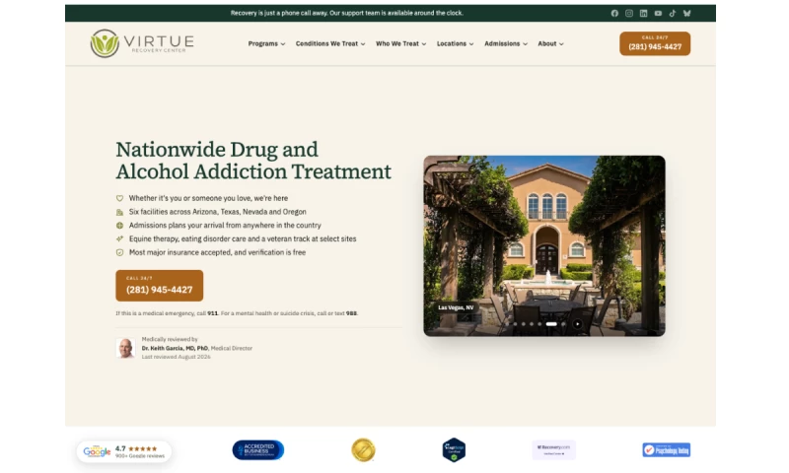
Task: Expand the Admissions dropdown menu
Action: coord(506,43)
